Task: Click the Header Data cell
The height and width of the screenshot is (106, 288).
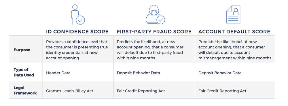Action: pyautogui.click(x=58, y=73)
